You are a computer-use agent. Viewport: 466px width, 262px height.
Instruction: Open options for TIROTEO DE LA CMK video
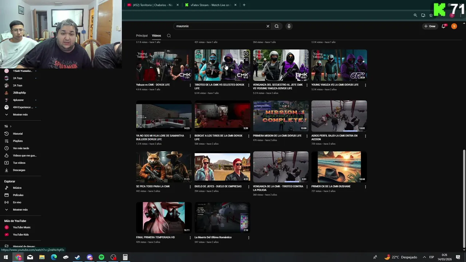[x=249, y=85]
